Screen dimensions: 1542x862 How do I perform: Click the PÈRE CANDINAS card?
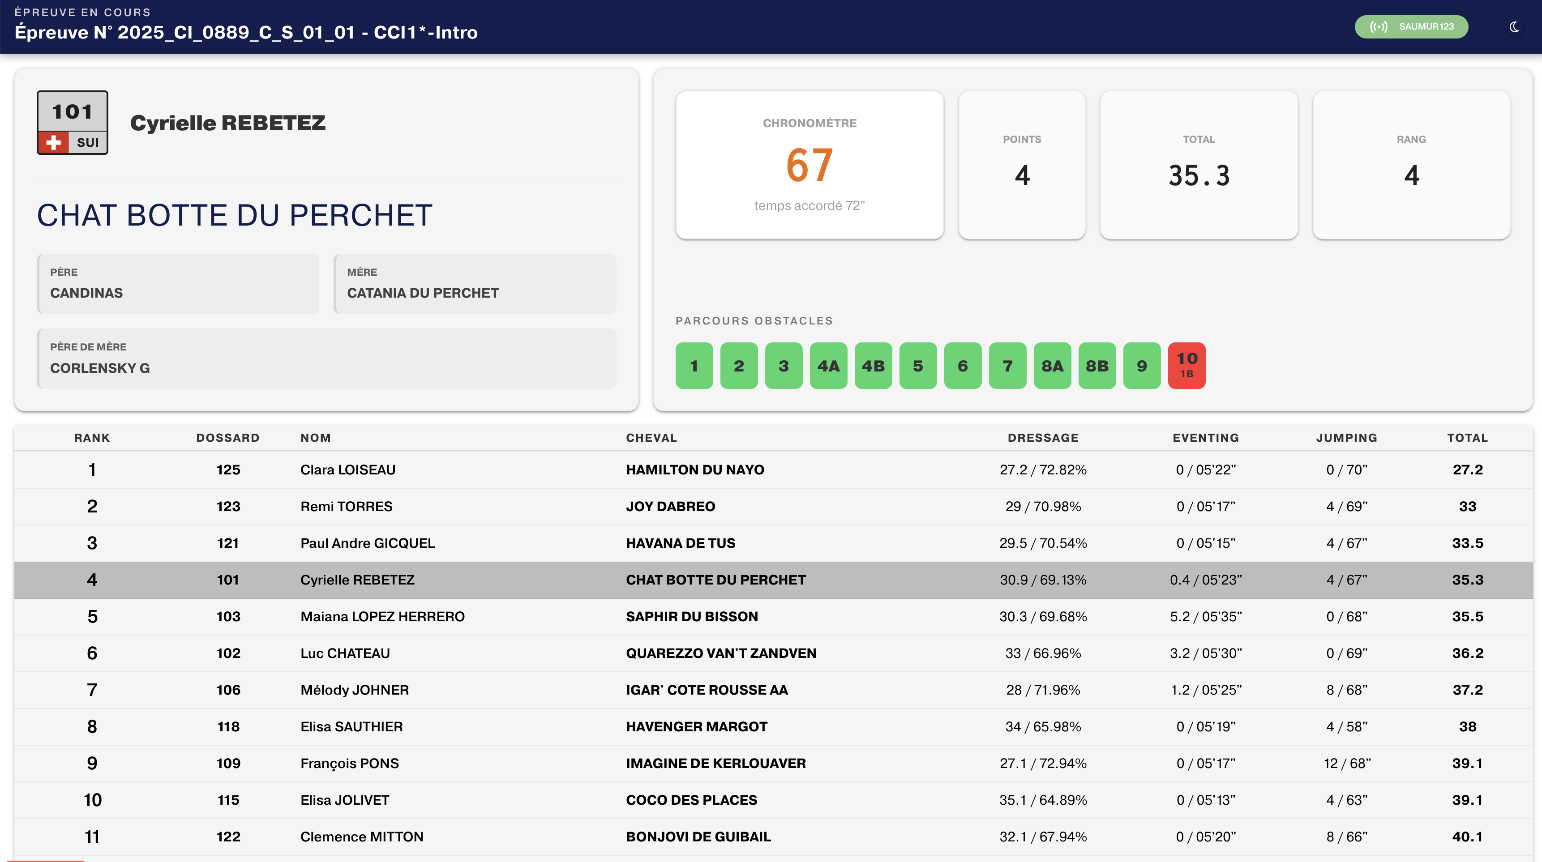tap(178, 284)
